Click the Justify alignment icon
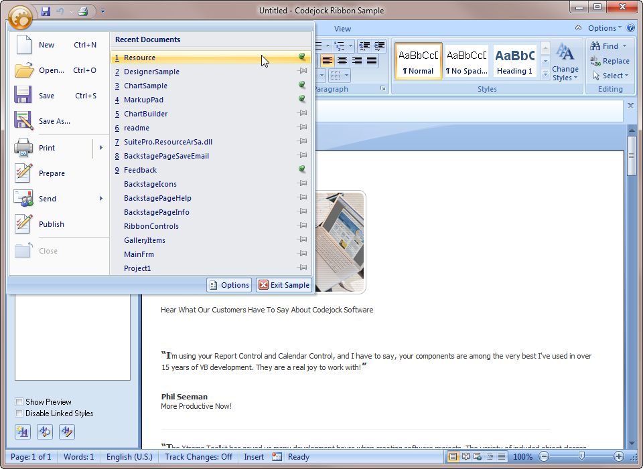Screen dimensions: 643x469 (x=372, y=61)
